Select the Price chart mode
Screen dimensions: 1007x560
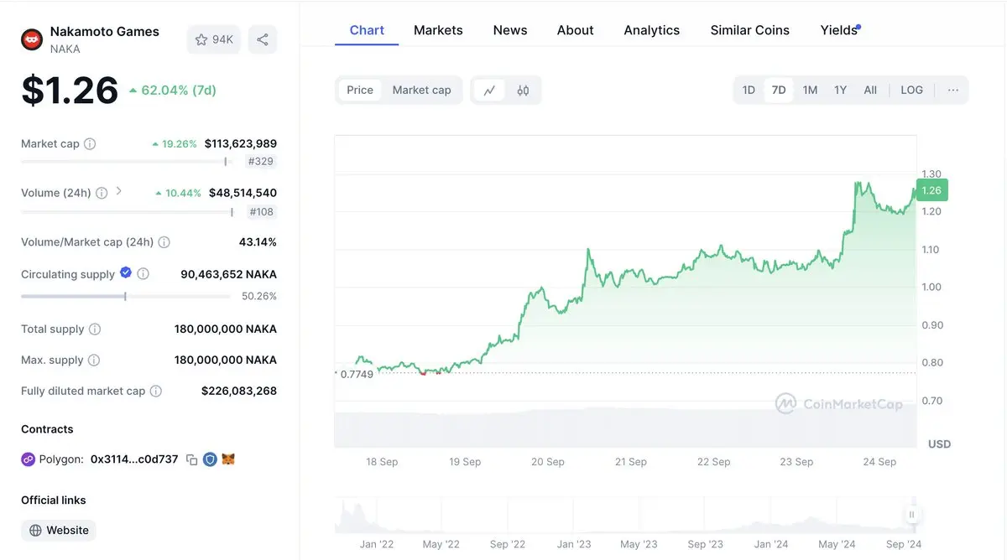360,91
